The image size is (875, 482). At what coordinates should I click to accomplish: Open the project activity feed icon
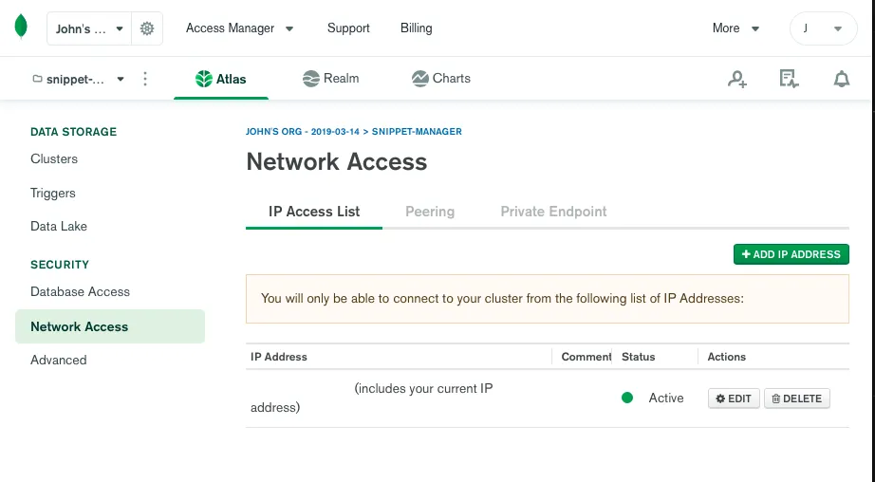pyautogui.click(x=789, y=80)
